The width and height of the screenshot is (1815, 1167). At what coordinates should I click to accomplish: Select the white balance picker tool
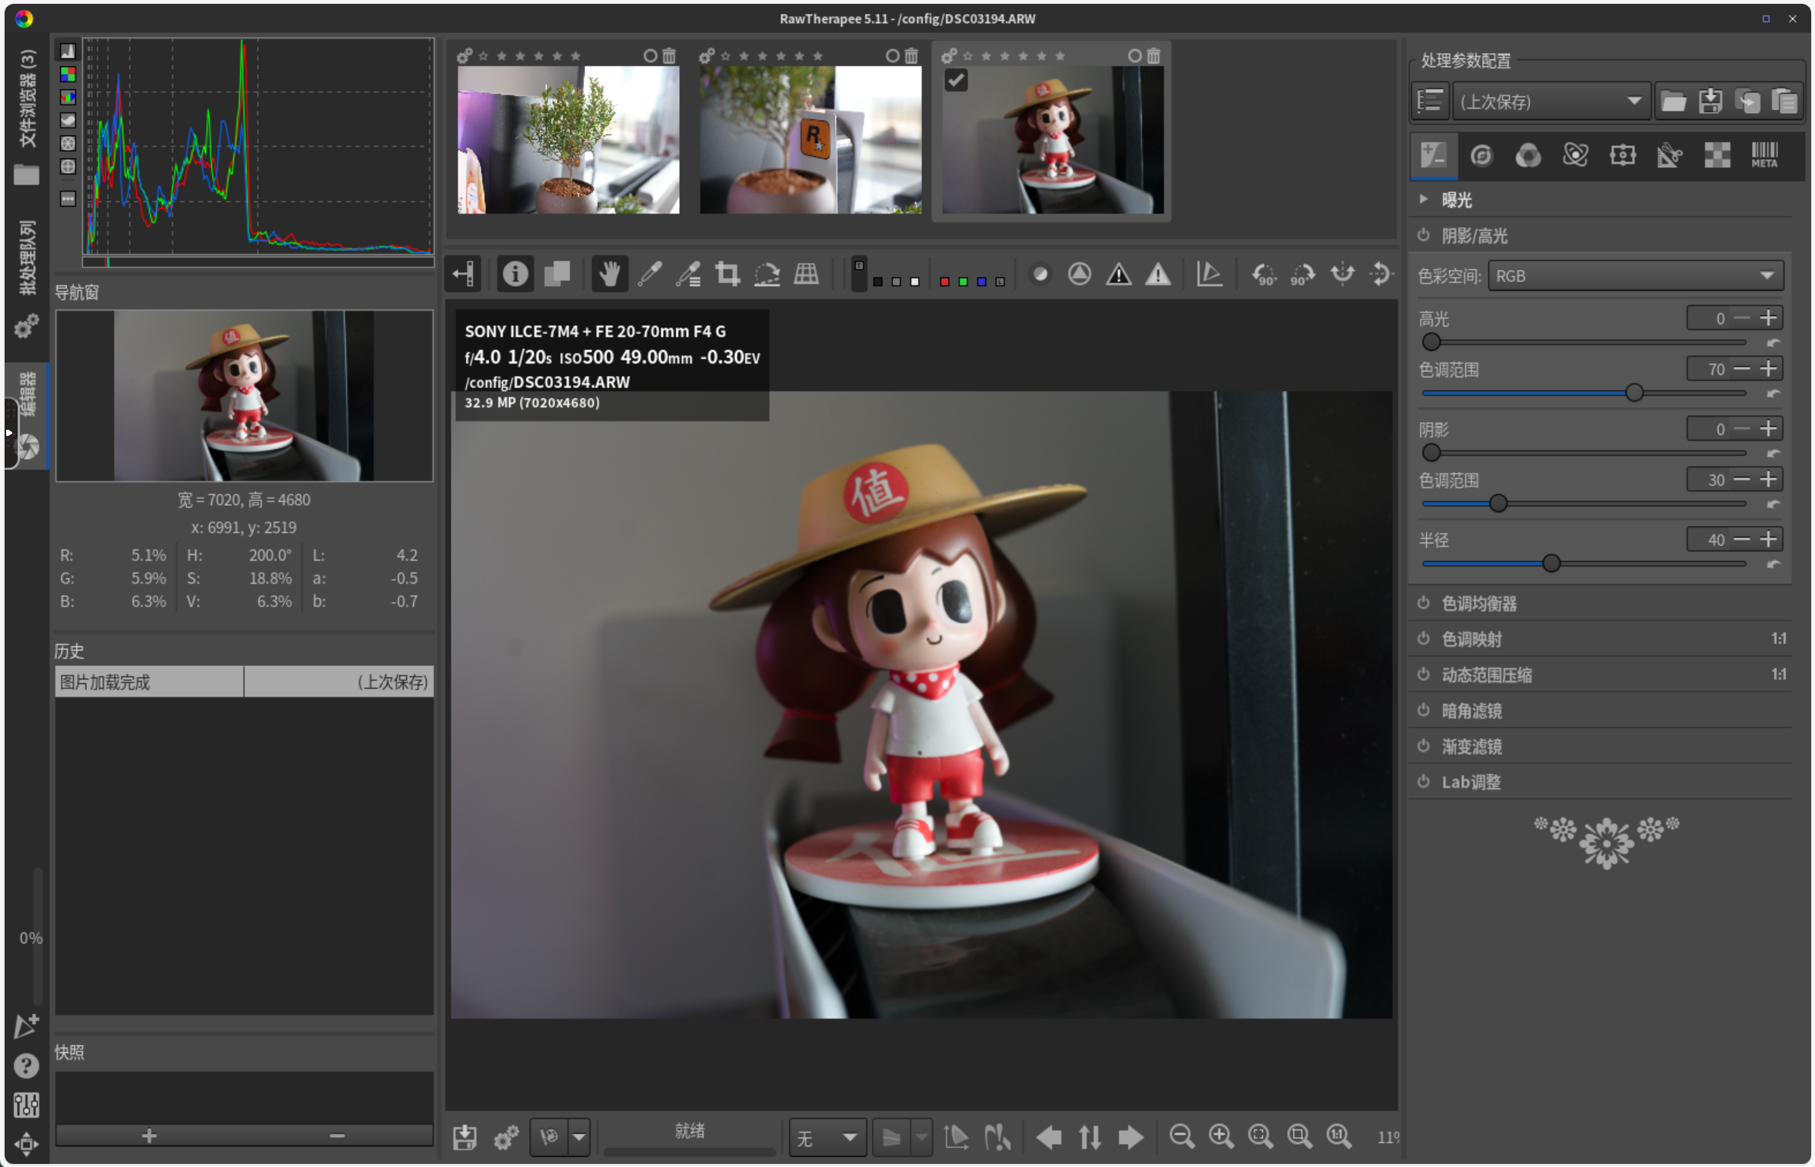pyautogui.click(x=650, y=274)
